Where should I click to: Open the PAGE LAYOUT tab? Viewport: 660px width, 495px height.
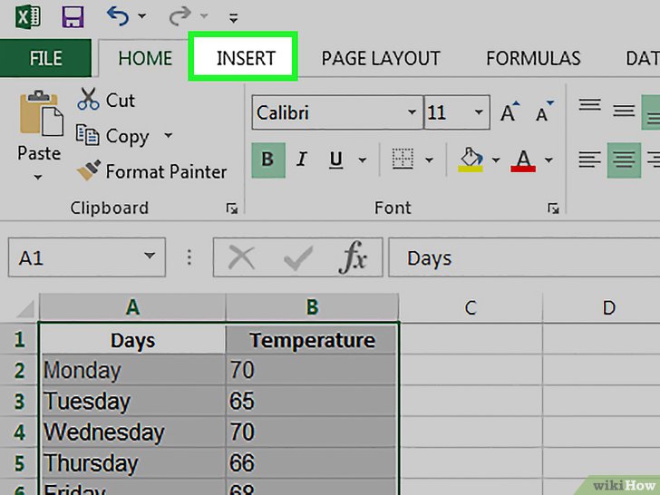[381, 58]
